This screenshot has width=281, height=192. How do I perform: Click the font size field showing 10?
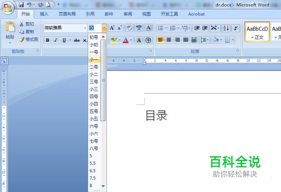(x=95, y=28)
